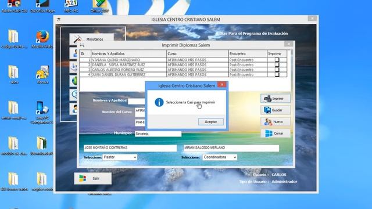
Task: Open the enviar email folder on desktop
Action: coord(14,110)
